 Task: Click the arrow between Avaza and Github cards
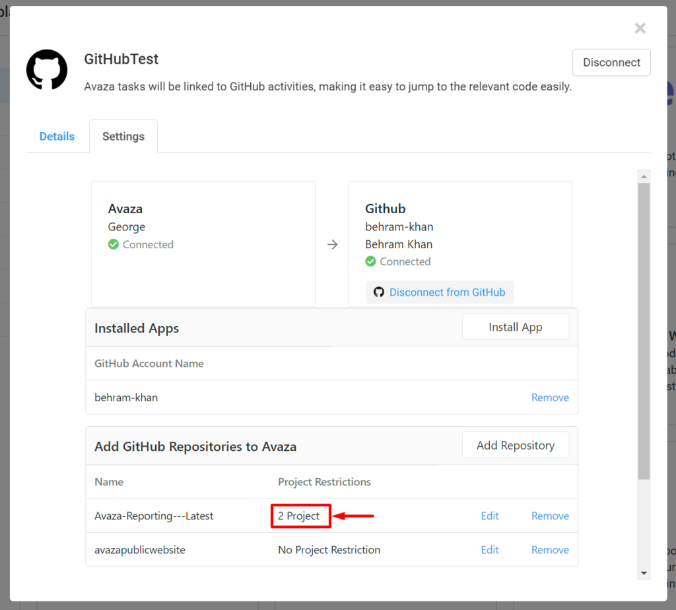pyautogui.click(x=333, y=244)
